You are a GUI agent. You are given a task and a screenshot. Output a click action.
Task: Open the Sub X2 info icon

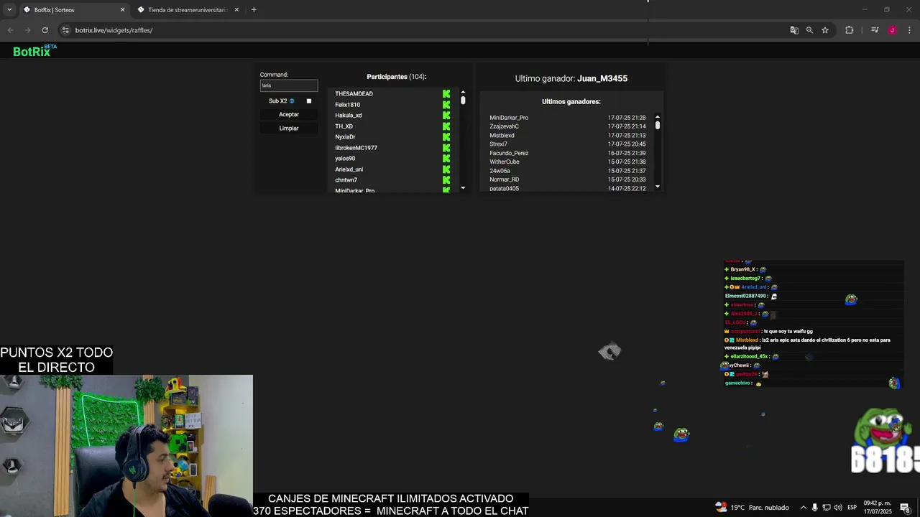[x=292, y=101]
